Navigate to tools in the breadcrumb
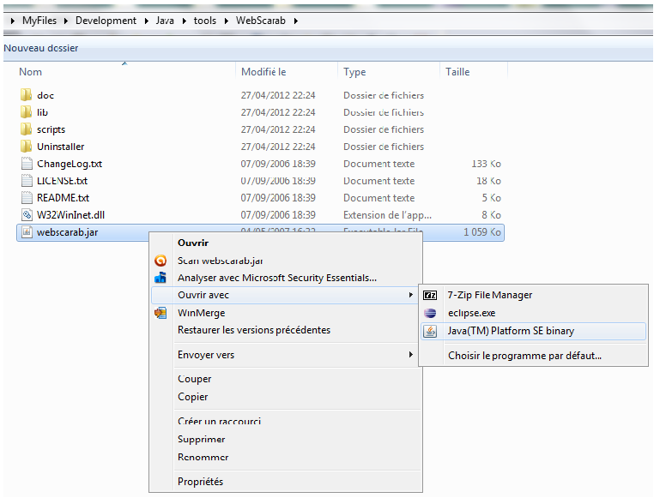Image resolution: width=660 pixels, height=498 pixels. [x=205, y=21]
